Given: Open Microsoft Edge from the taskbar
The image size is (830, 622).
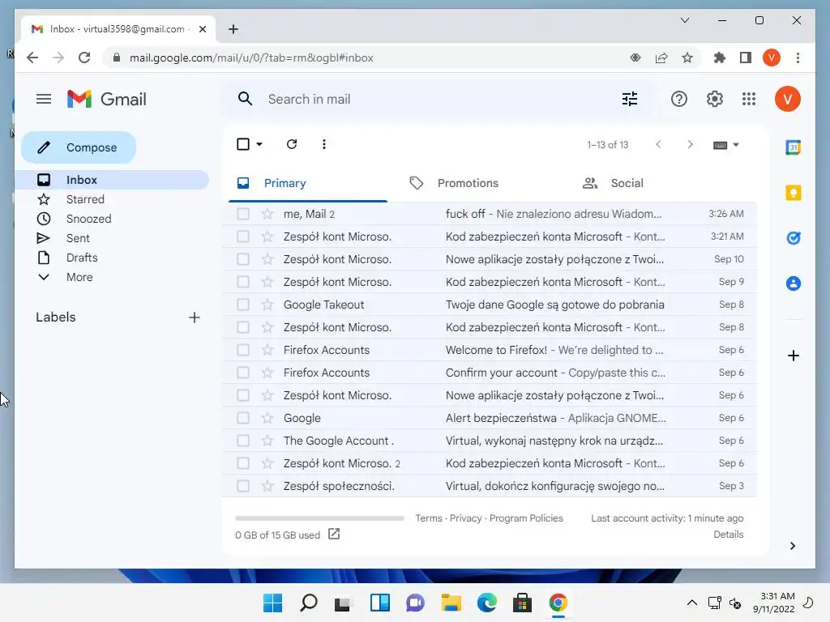Looking at the screenshot, I should coord(486,603).
